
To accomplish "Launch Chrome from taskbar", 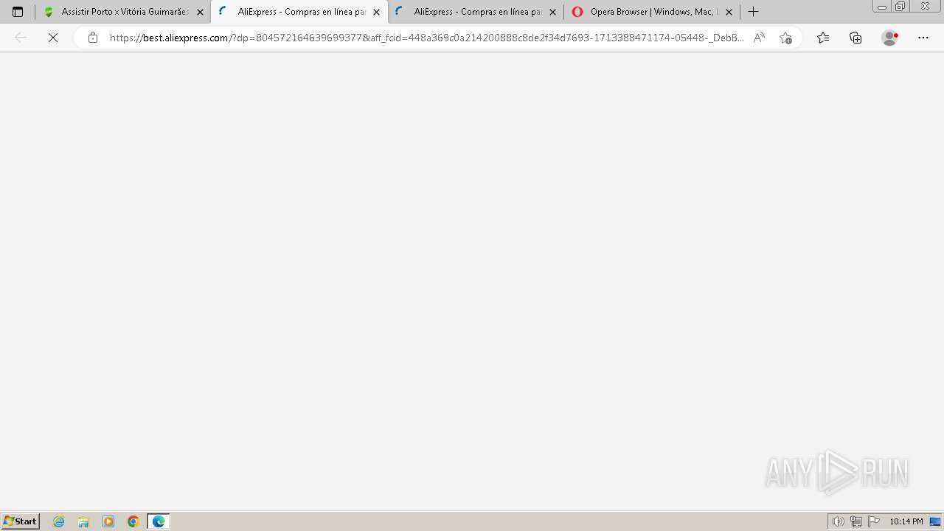I will pos(133,521).
